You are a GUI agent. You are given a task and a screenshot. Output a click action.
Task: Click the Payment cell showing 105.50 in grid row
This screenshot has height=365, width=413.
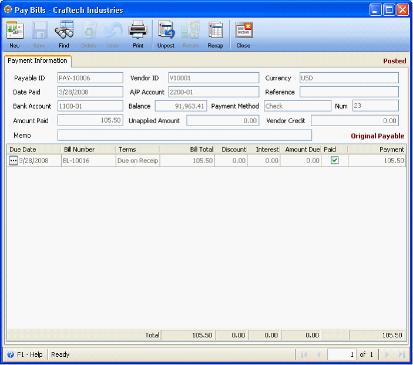tap(377, 161)
